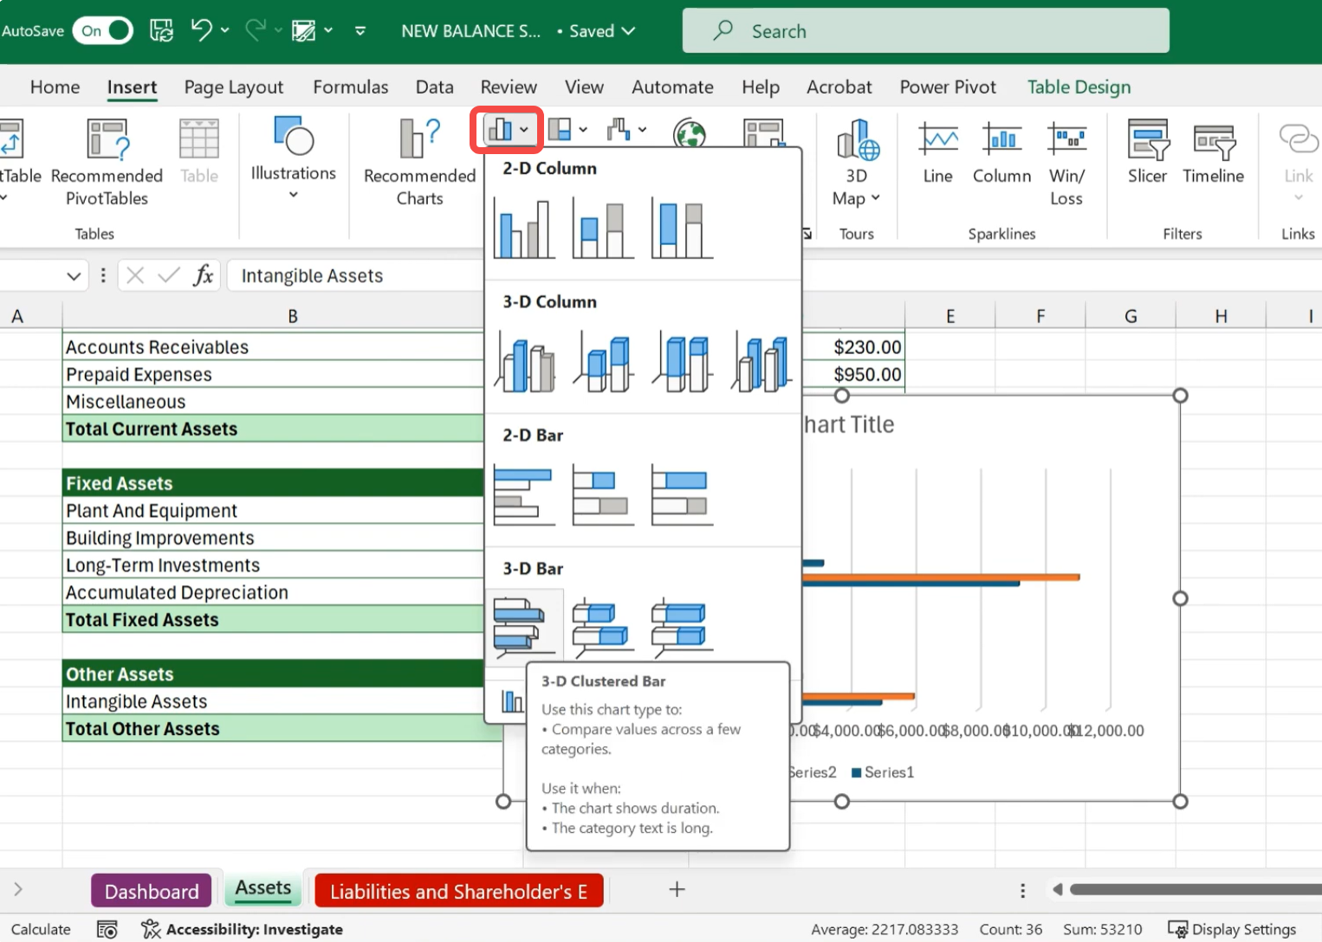Open the Review tab
Image resolution: width=1322 pixels, height=942 pixels.
509,87
